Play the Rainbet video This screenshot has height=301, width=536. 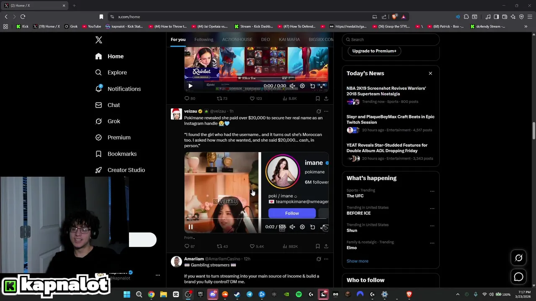click(x=190, y=86)
